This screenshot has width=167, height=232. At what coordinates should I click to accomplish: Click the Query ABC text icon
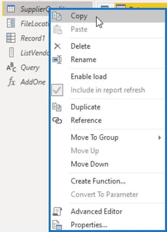pos(11,67)
